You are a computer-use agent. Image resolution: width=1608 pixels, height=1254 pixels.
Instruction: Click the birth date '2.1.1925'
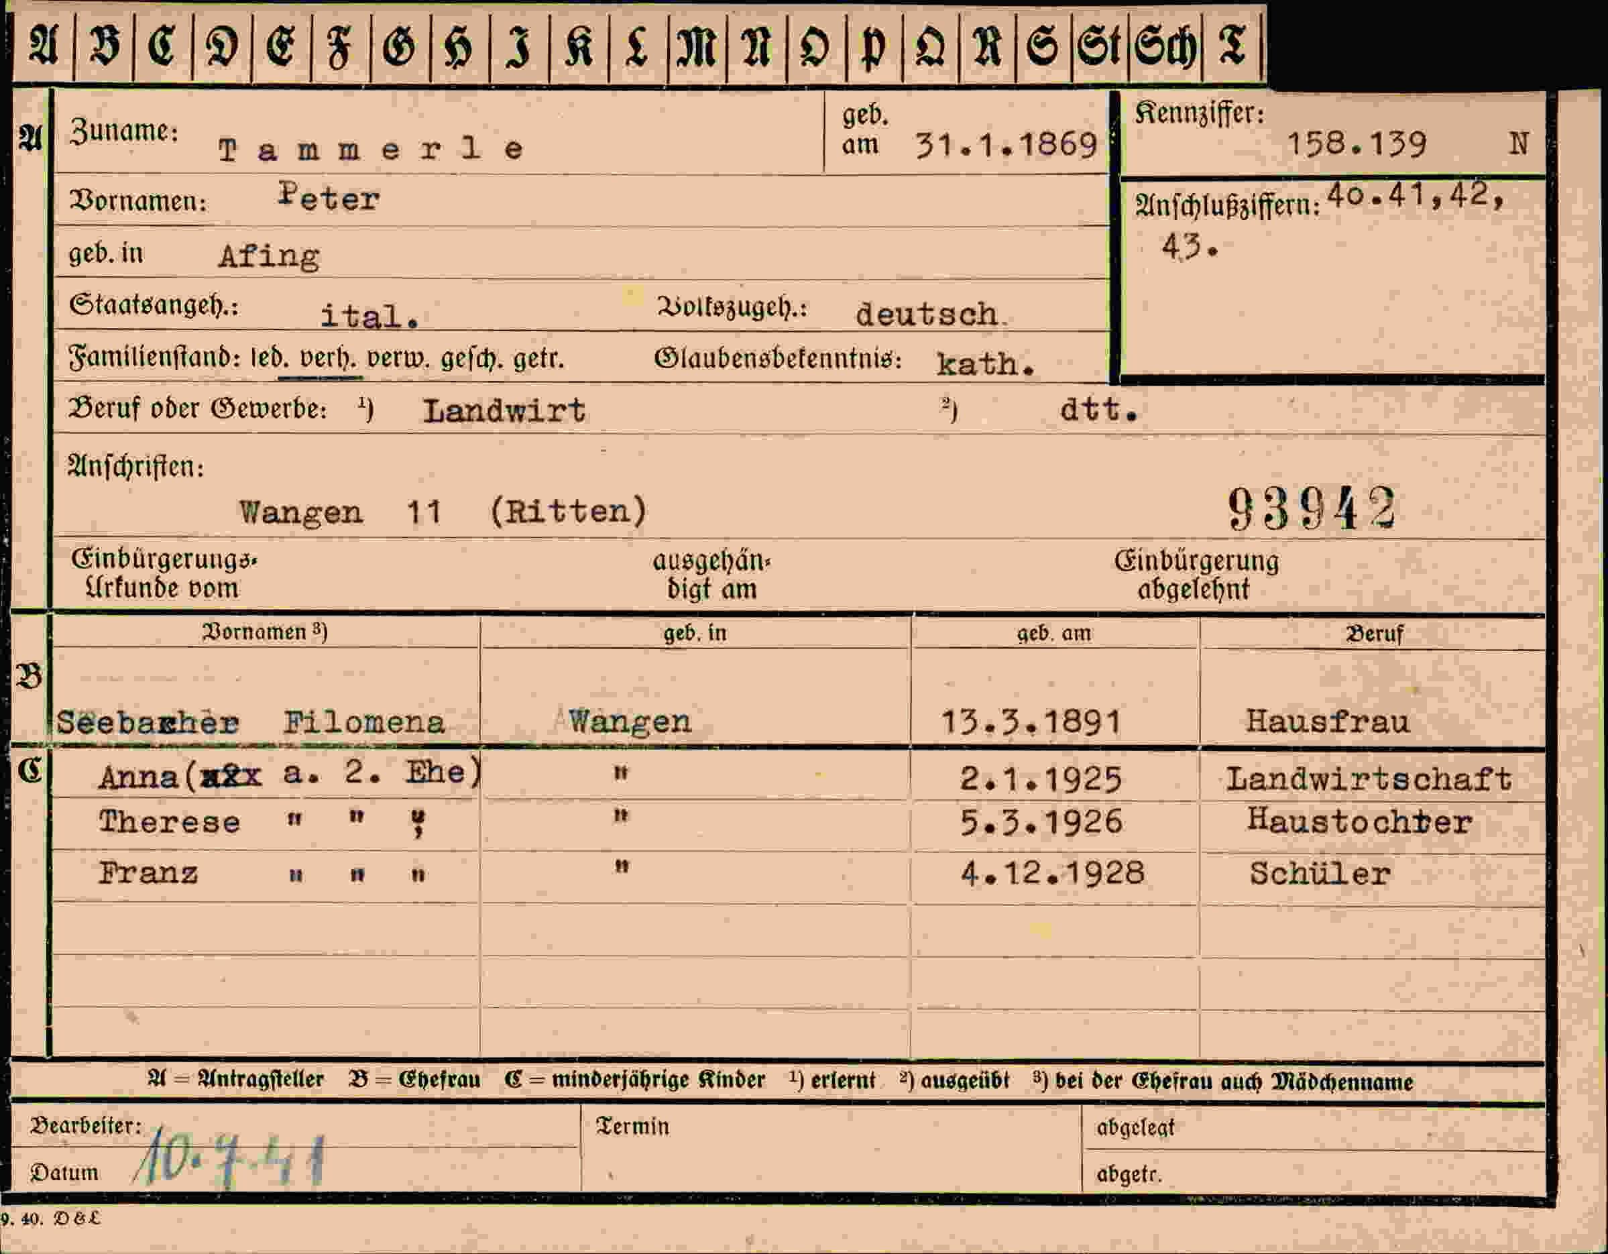(x=1041, y=779)
